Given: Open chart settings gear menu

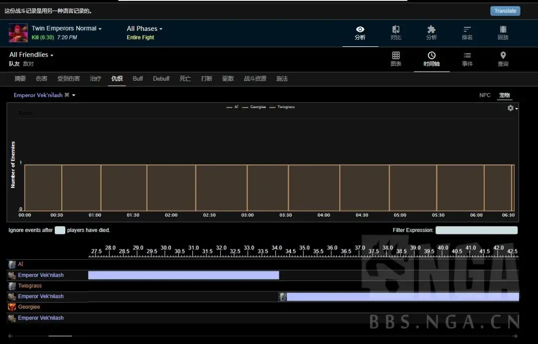Looking at the screenshot, I should [x=512, y=108].
